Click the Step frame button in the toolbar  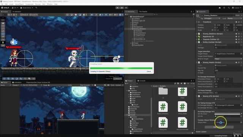click(x=126, y=8)
